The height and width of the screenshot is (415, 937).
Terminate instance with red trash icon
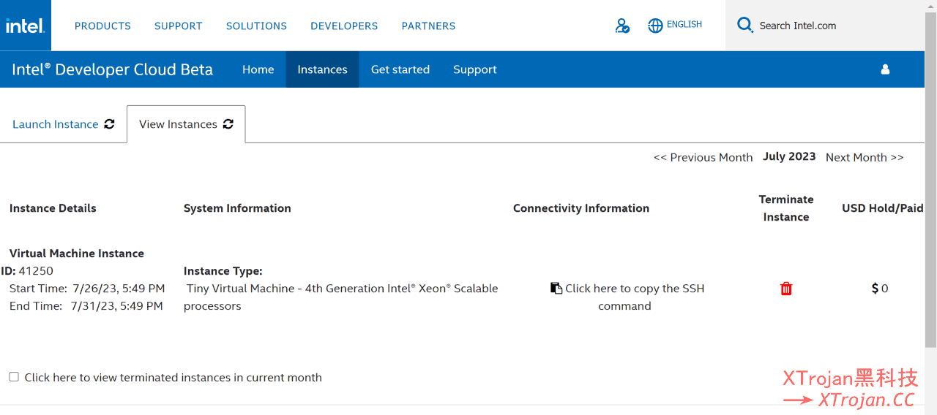tap(786, 289)
